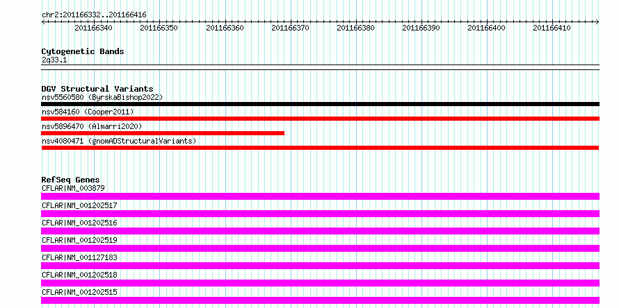Open CFLAR|NM_003879 transcript label

tap(73, 188)
